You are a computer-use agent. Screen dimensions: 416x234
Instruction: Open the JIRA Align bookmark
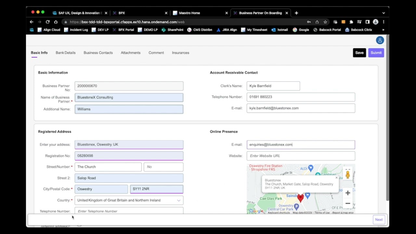(227, 30)
